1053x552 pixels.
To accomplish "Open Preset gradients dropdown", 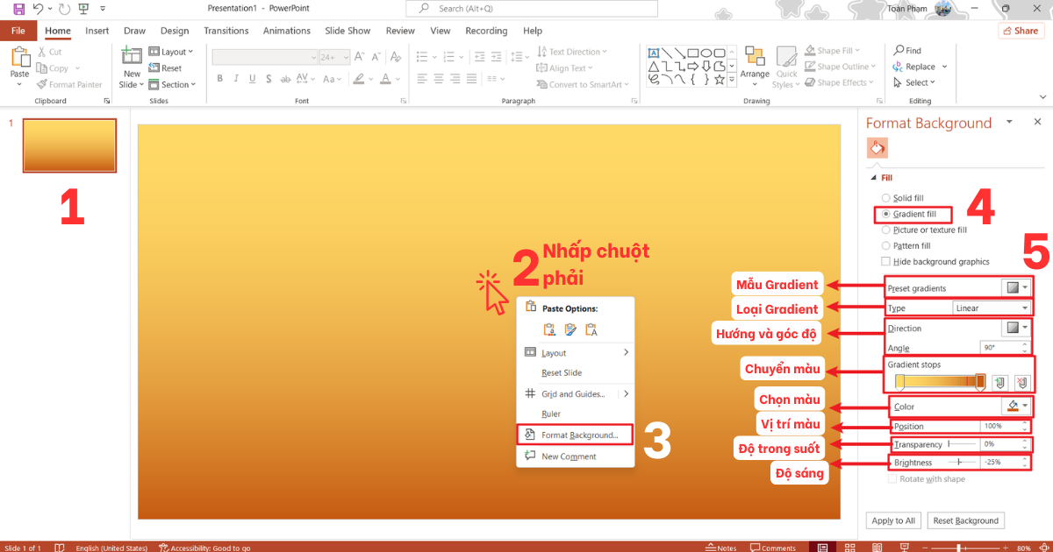I will point(1016,287).
